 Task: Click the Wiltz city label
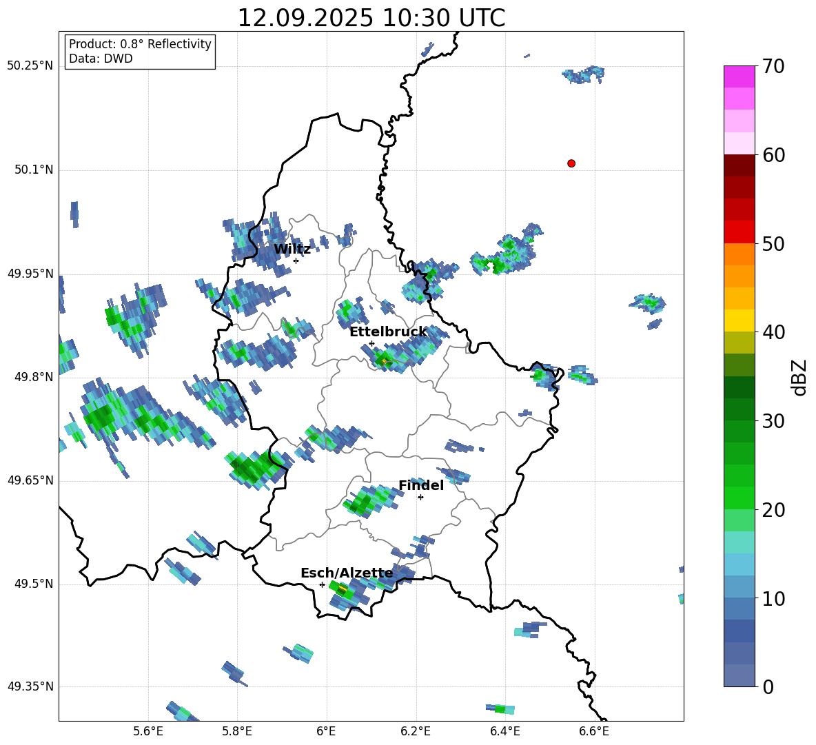tap(292, 249)
